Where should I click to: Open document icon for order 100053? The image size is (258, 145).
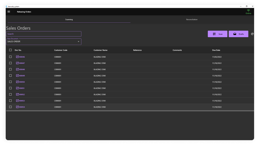coord(17,101)
